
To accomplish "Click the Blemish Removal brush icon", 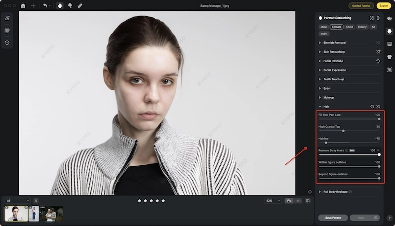I will click(x=378, y=43).
